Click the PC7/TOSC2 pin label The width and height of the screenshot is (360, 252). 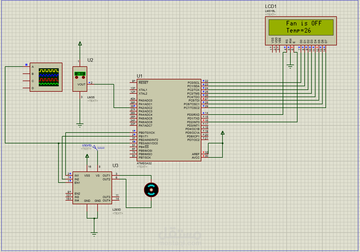click(192, 108)
